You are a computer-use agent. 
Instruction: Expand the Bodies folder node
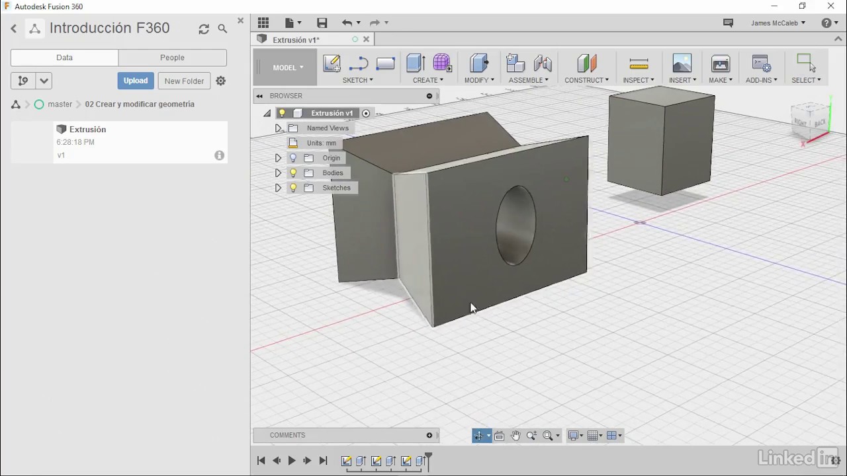click(x=279, y=173)
